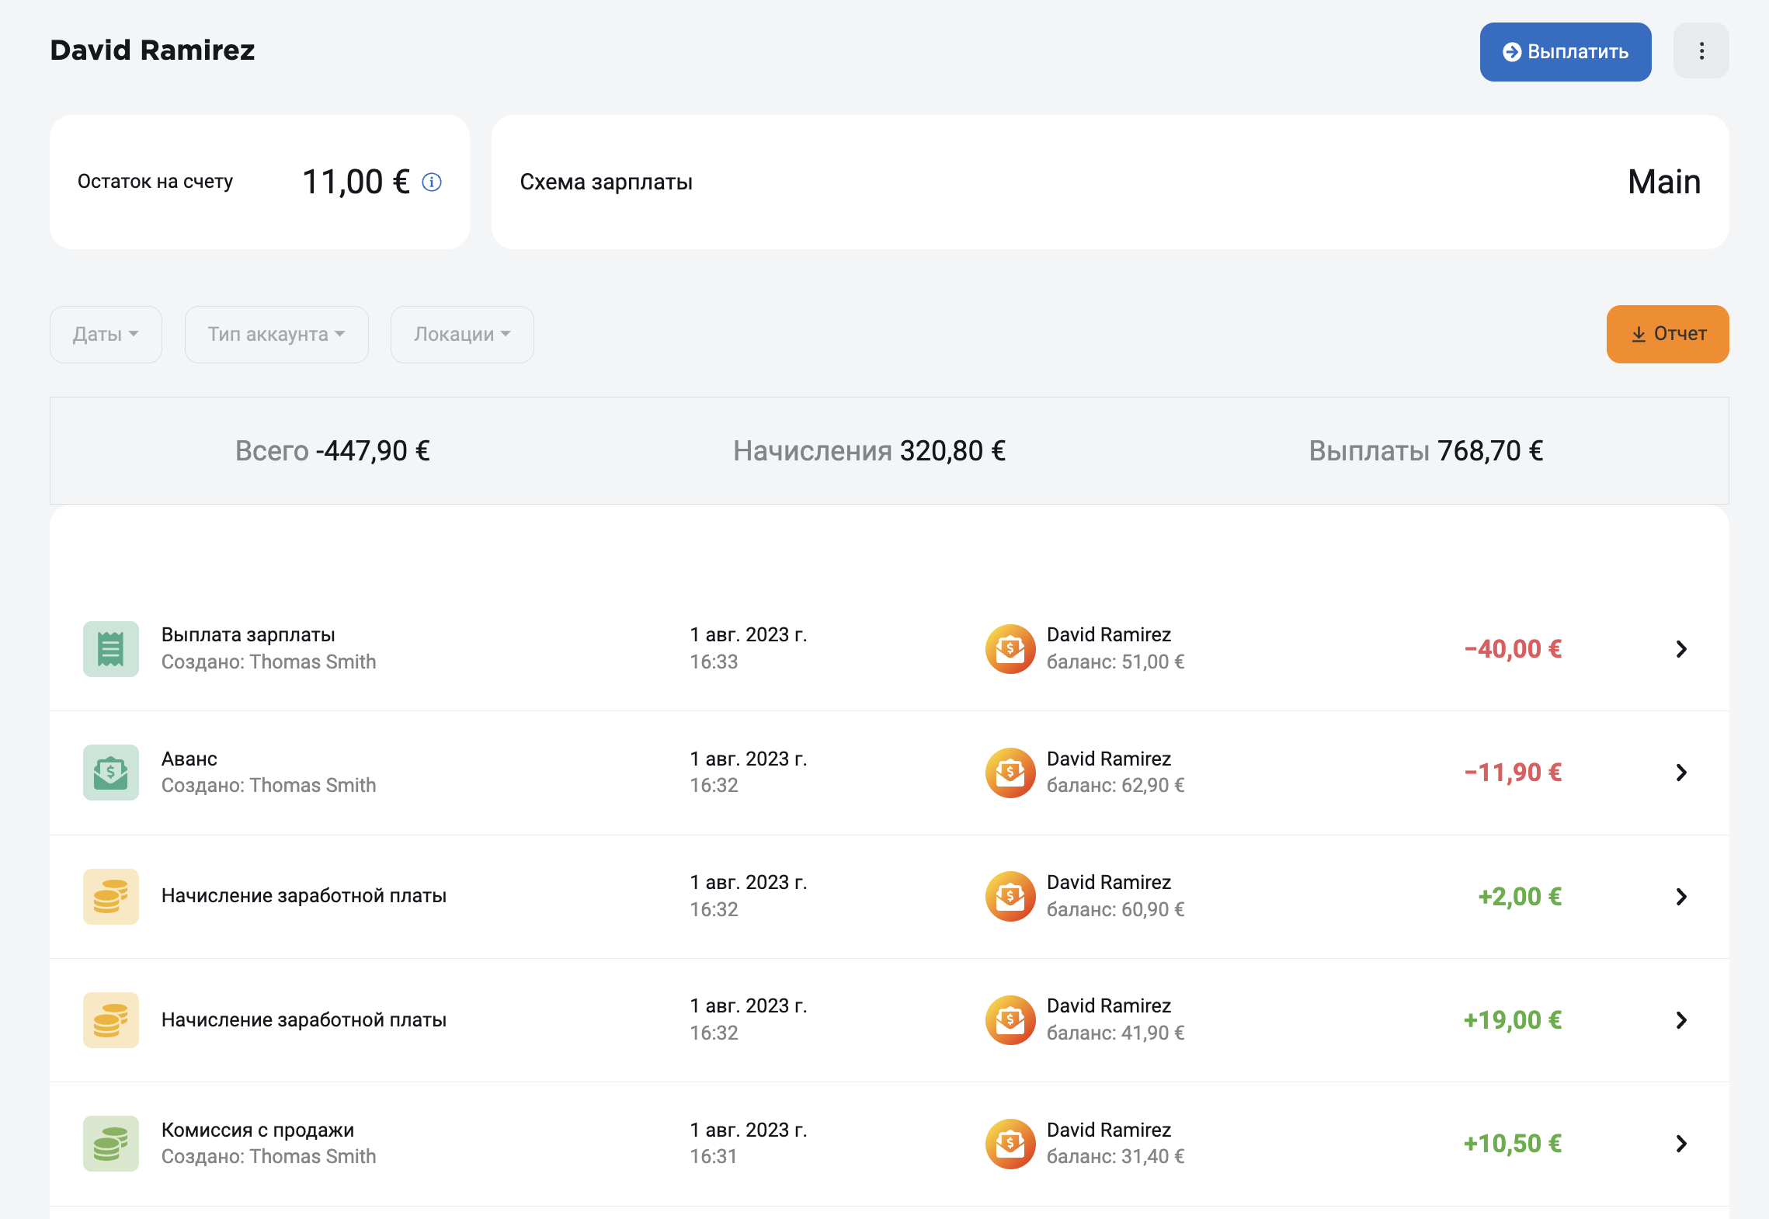Image resolution: width=1769 pixels, height=1219 pixels.
Task: Click coins icon of +19,00 € accrual
Action: 111,1019
